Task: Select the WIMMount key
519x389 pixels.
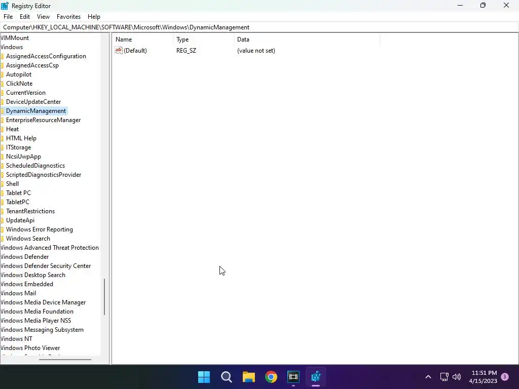Action: (15, 38)
